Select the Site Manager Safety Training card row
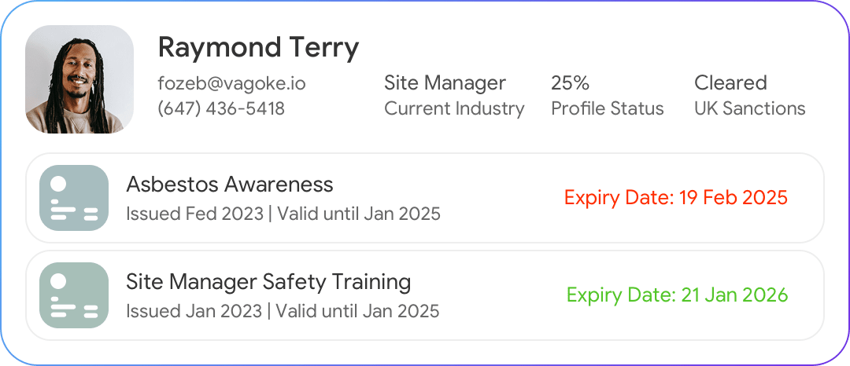Image resolution: width=850 pixels, height=366 pixels. click(x=425, y=295)
